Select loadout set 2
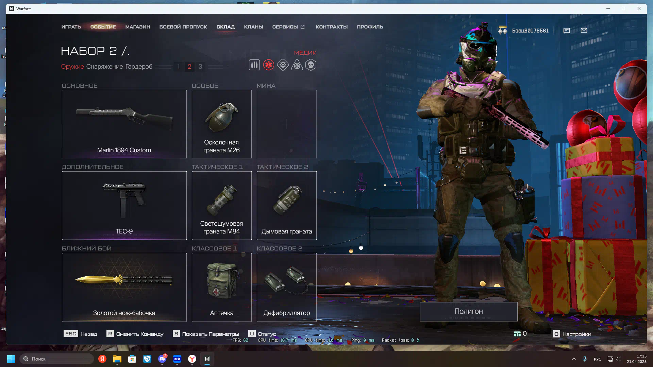 tap(189, 67)
